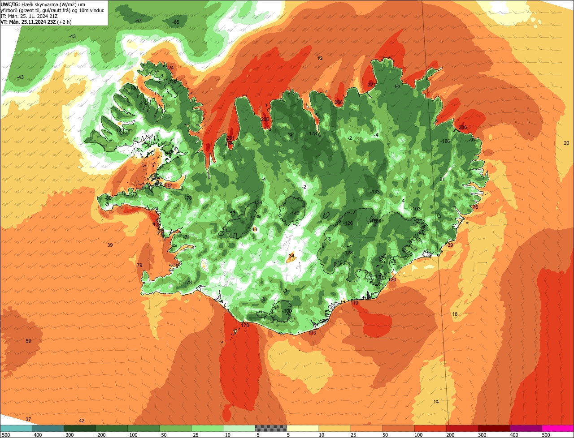Click the map value -78
Image resolution: width=574 pixels, height=438 pixels.
click(188, 198)
